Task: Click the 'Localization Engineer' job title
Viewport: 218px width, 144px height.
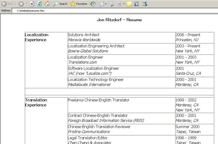Action: click(x=85, y=57)
